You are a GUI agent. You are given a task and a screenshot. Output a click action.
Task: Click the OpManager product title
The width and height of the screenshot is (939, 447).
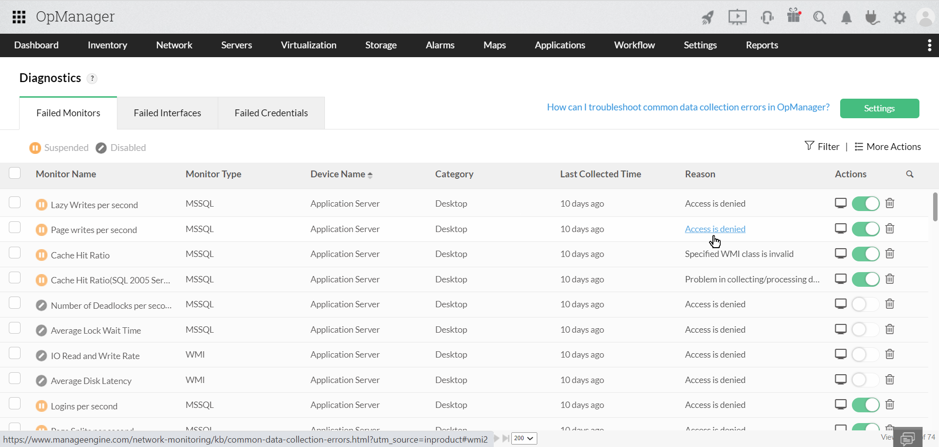[x=75, y=17]
